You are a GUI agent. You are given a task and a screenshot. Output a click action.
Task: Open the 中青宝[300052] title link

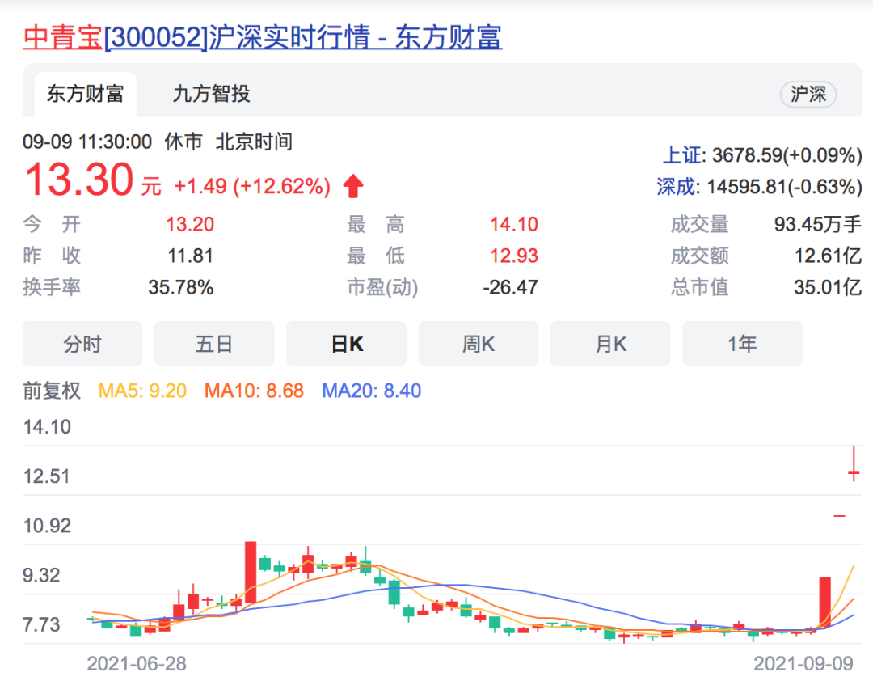[262, 37]
